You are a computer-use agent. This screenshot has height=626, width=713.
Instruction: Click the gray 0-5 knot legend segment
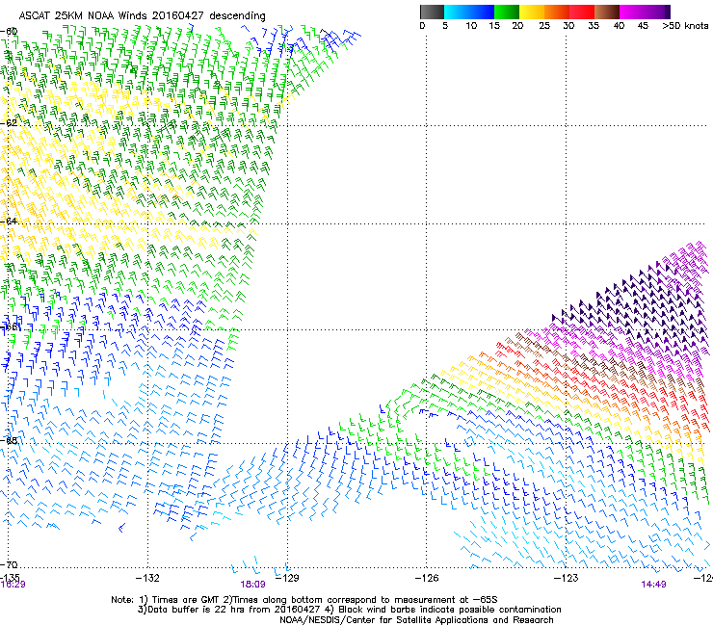pos(432,12)
